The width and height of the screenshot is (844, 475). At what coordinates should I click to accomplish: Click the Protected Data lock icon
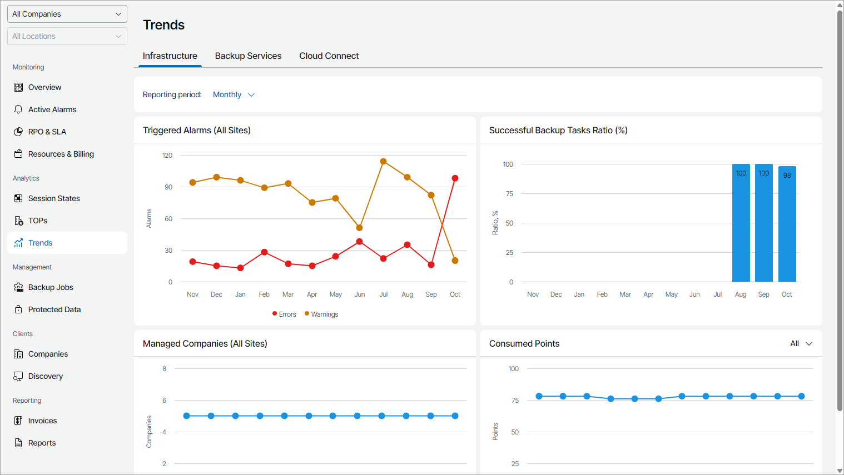click(x=18, y=309)
